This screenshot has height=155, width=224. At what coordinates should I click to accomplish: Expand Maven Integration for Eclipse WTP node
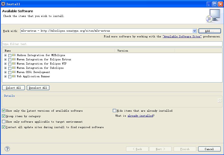[6, 64]
